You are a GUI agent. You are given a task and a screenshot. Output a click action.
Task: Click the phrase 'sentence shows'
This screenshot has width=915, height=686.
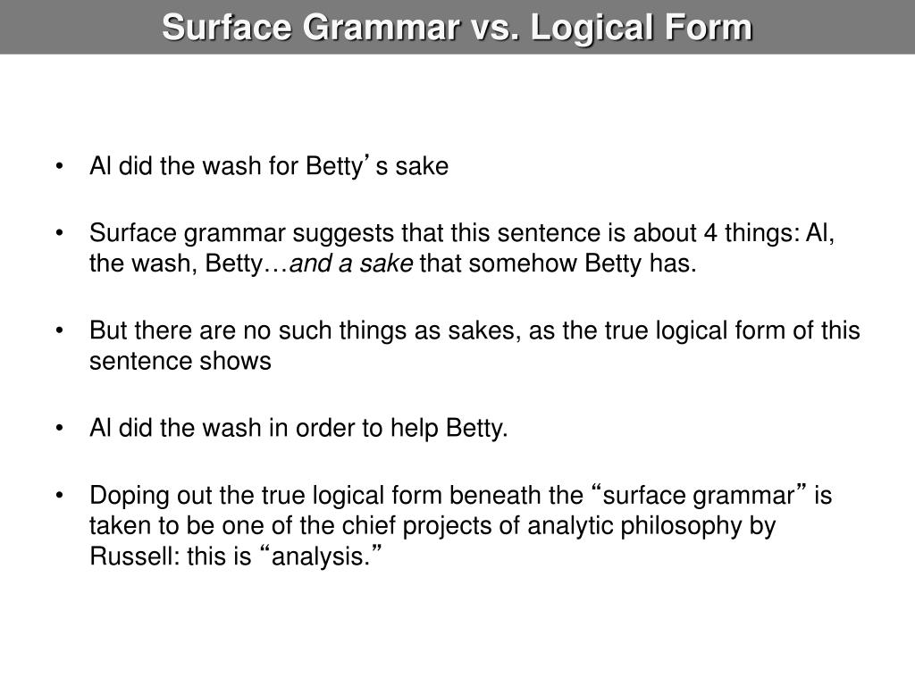(180, 362)
